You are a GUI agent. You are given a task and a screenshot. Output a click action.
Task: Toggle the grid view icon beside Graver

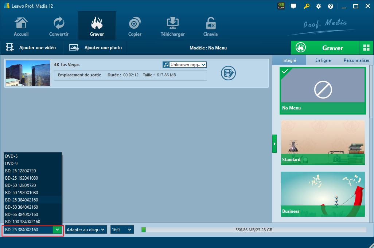pos(366,48)
